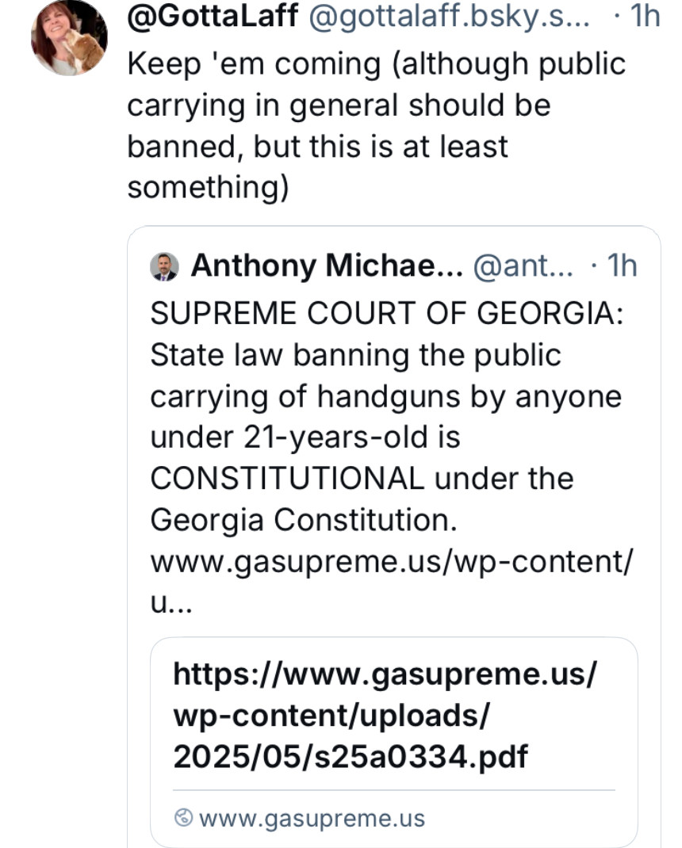This screenshot has width=682, height=848.
Task: Open Anthony Michae... quoted author name
Action: pyautogui.click(x=327, y=265)
